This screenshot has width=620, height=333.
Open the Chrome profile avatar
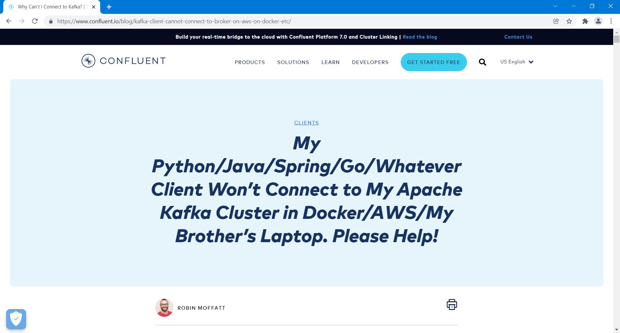coord(598,21)
